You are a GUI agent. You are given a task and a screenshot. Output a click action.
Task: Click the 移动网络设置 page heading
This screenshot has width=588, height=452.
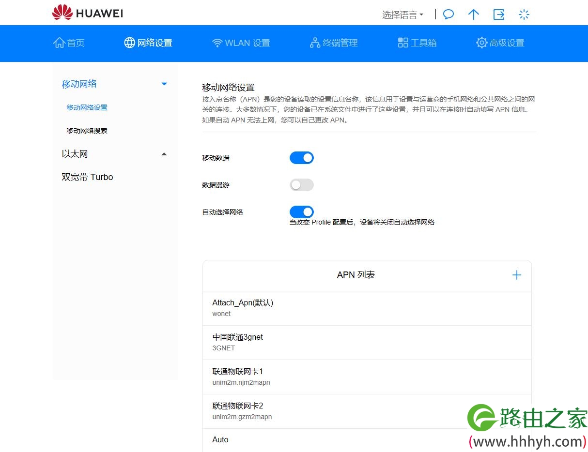(x=228, y=88)
